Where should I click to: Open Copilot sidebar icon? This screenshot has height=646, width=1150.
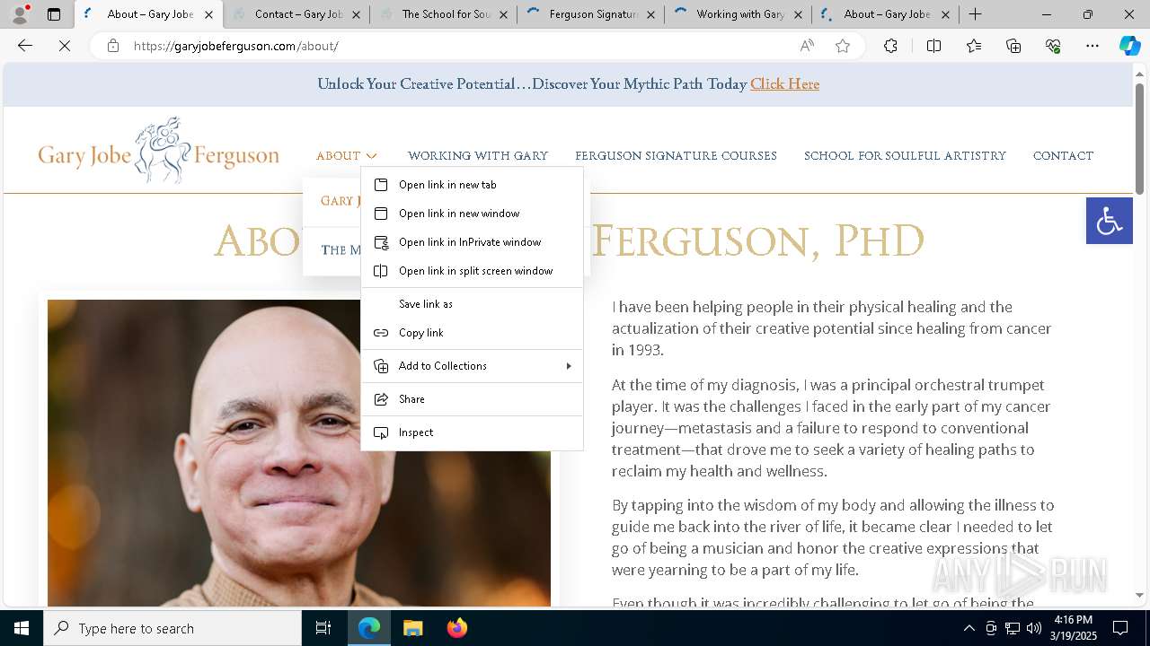tap(1129, 46)
